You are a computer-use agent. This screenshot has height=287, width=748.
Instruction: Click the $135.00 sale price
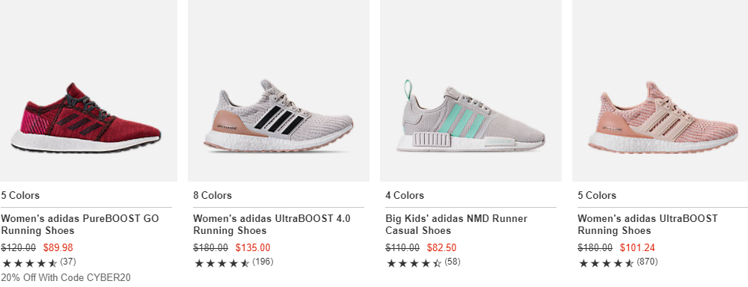[253, 248]
